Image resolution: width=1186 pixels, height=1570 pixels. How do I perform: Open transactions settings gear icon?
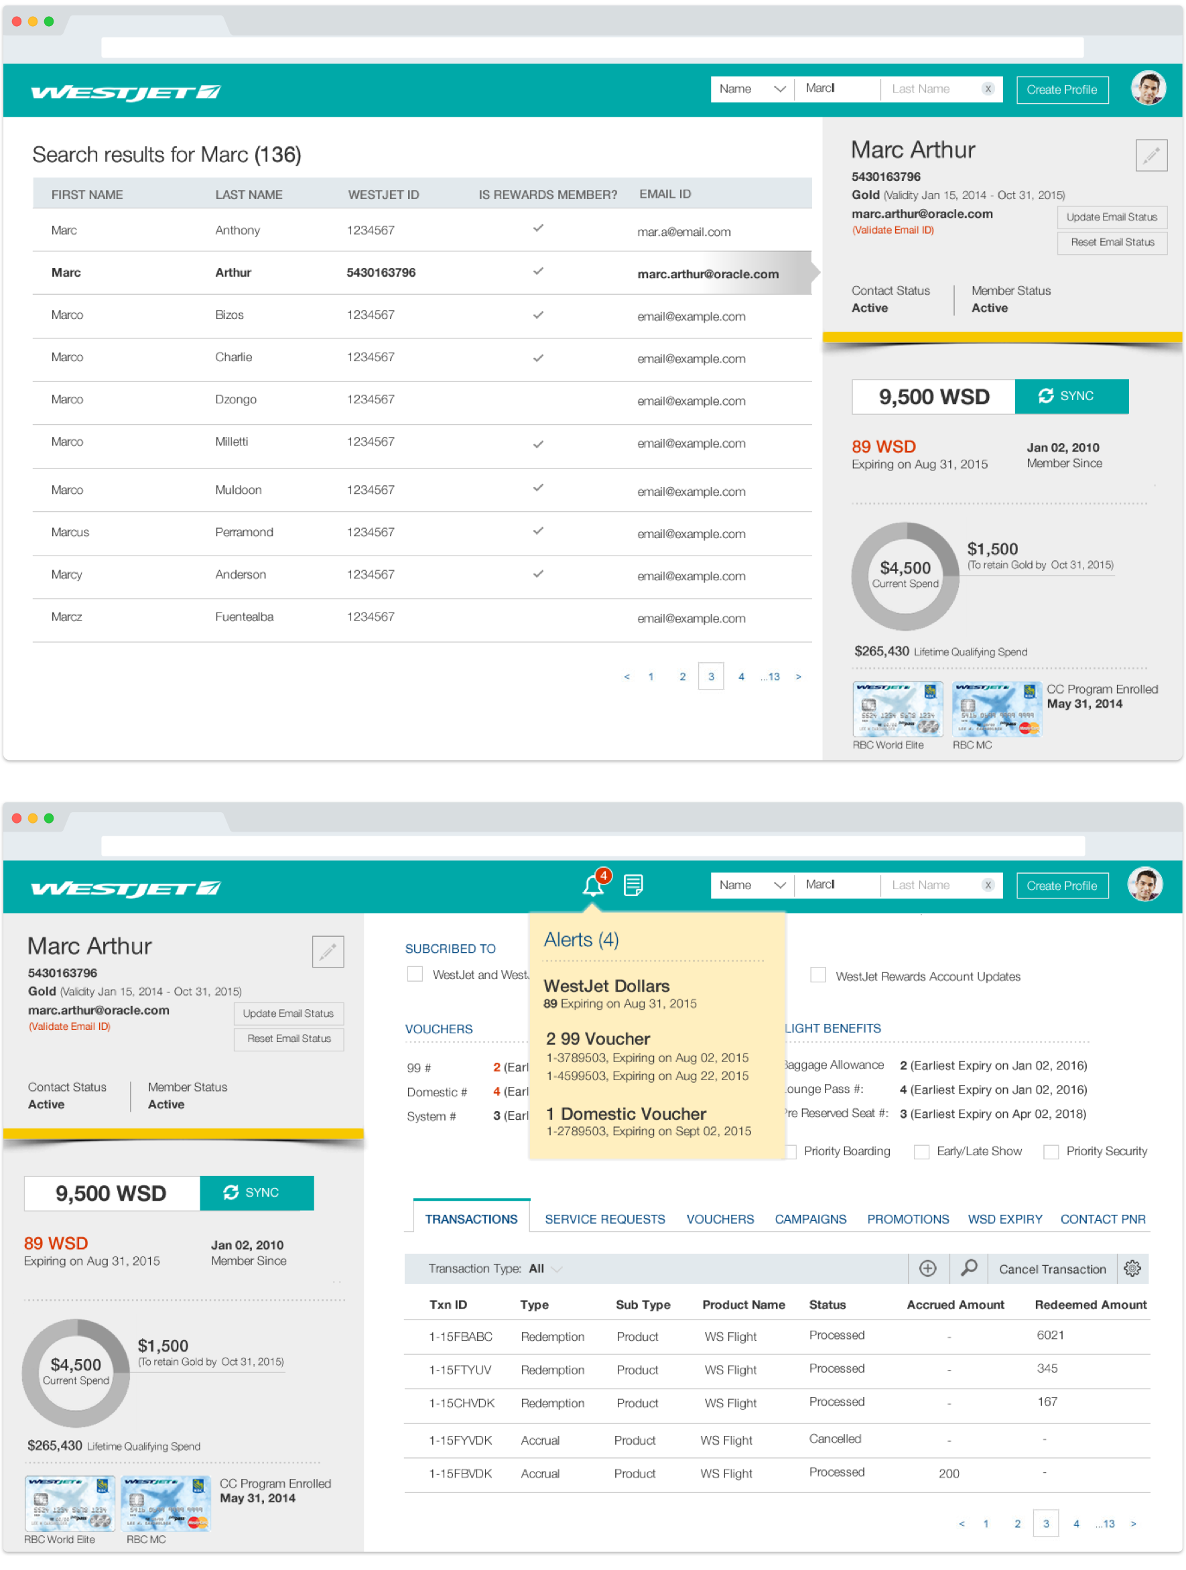pyautogui.click(x=1132, y=1268)
